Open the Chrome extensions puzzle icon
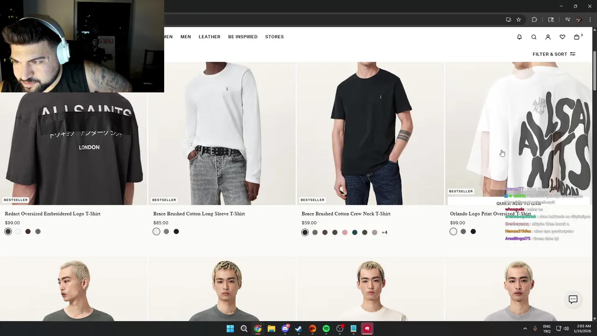 click(x=535, y=20)
